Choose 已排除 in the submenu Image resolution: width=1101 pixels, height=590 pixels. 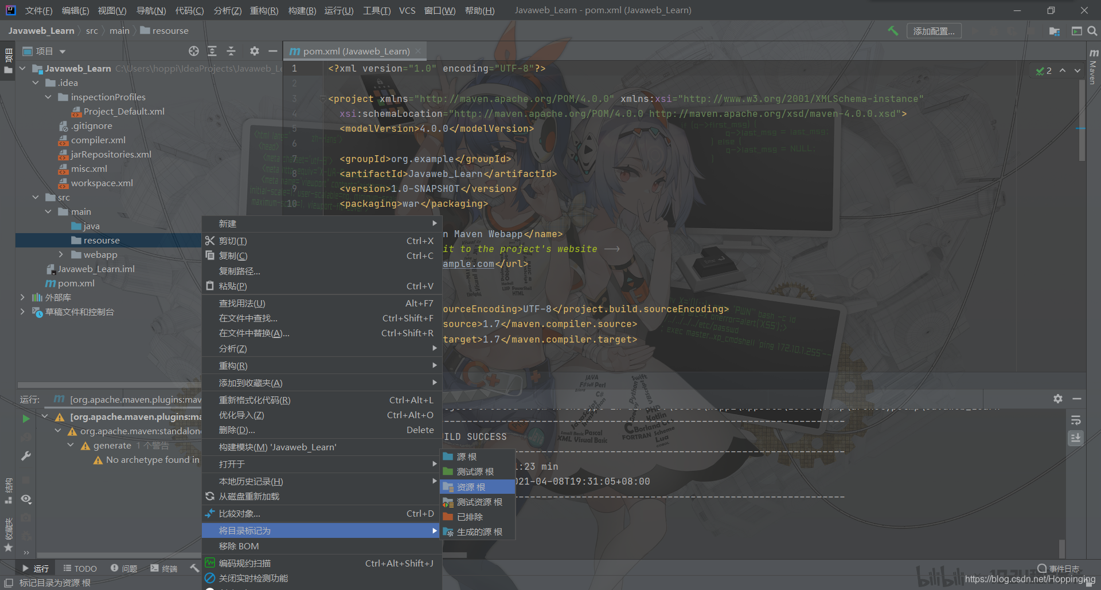click(x=477, y=517)
